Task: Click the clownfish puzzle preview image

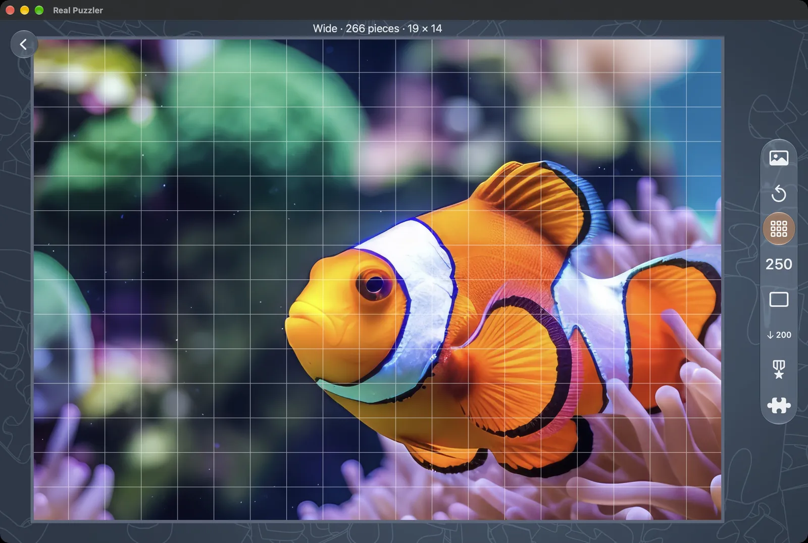Action: click(378, 279)
